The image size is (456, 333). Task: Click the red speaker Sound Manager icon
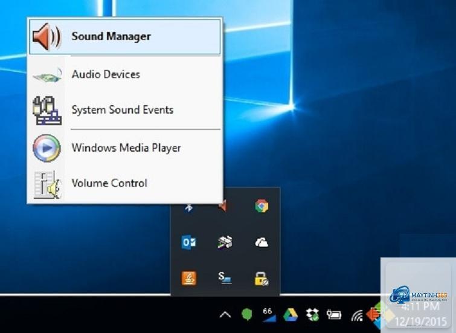click(x=47, y=37)
